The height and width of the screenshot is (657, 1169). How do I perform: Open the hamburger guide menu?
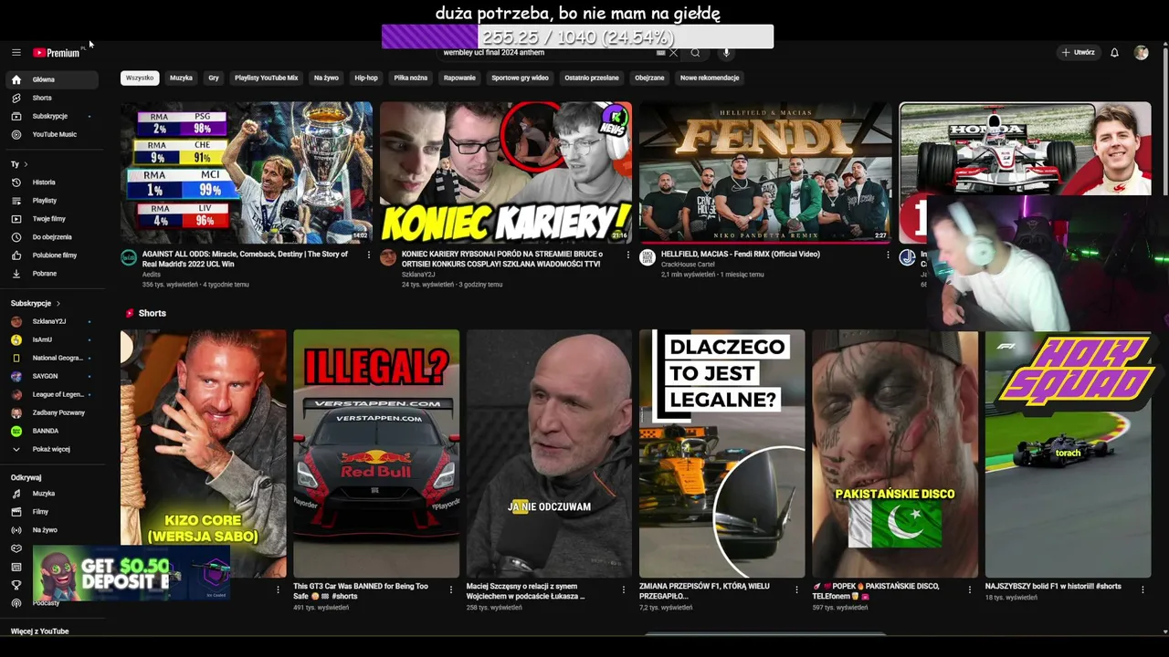point(16,53)
